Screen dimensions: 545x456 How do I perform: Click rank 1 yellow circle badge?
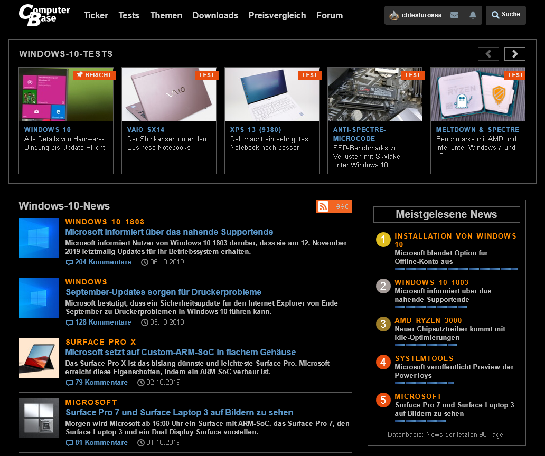pyautogui.click(x=383, y=240)
